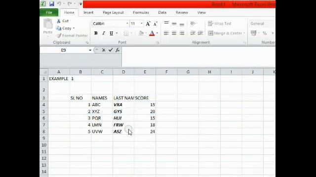Toggle Italic formatting
The height and width of the screenshot is (177, 316).
tap(104, 33)
